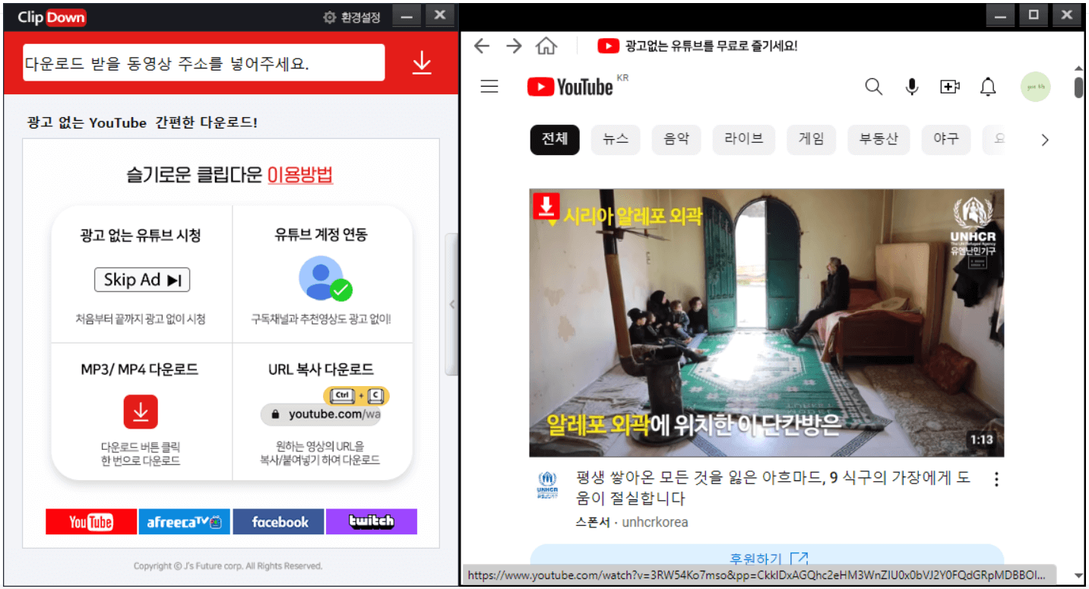The height and width of the screenshot is (589, 1089).
Task: Close the ClipDown window
Action: [x=439, y=15]
